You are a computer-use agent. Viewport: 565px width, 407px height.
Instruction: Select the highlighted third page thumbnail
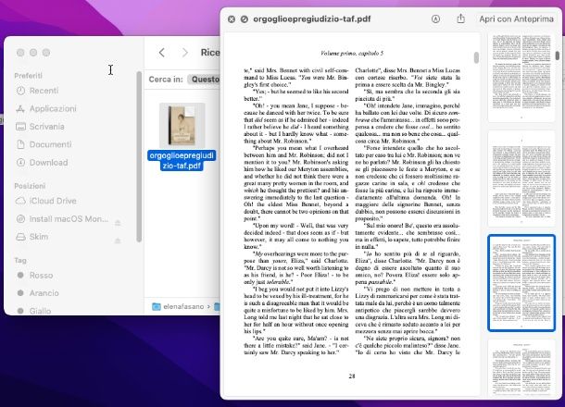point(521,283)
